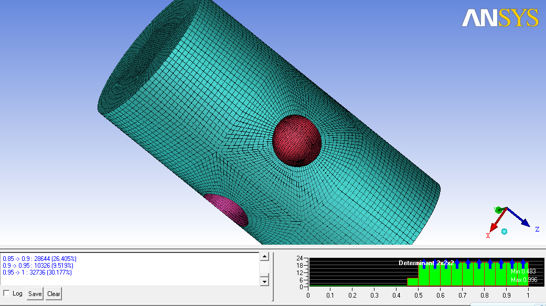Click the Max 0.996 label in histogram
546x306 pixels.
pyautogui.click(x=523, y=280)
